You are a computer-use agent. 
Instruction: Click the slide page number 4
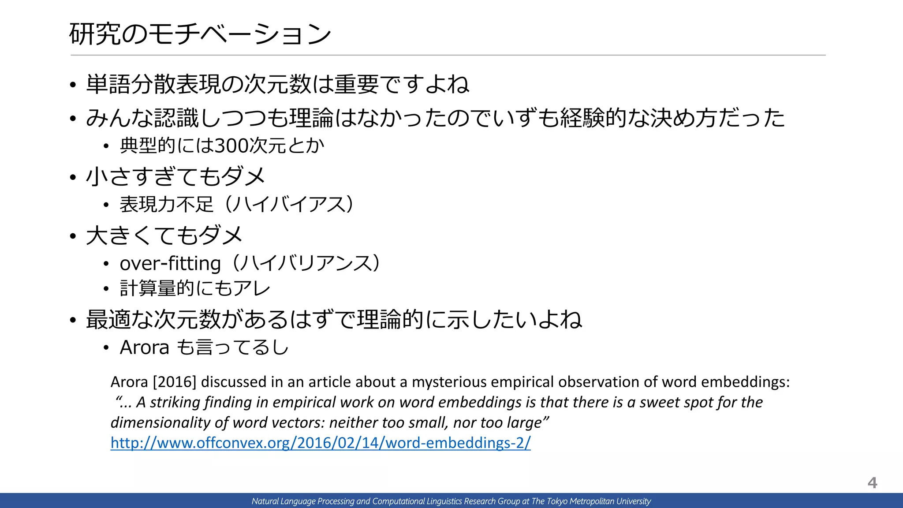[x=872, y=483]
